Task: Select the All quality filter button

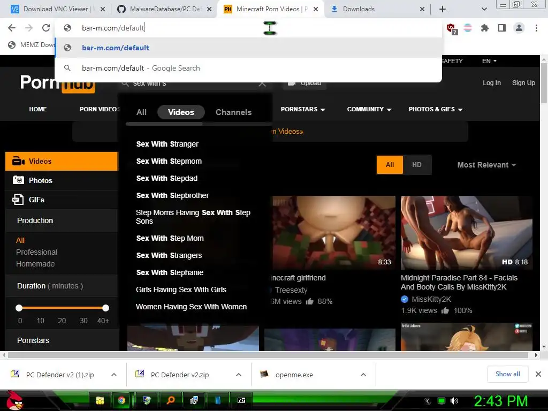Action: pos(390,165)
